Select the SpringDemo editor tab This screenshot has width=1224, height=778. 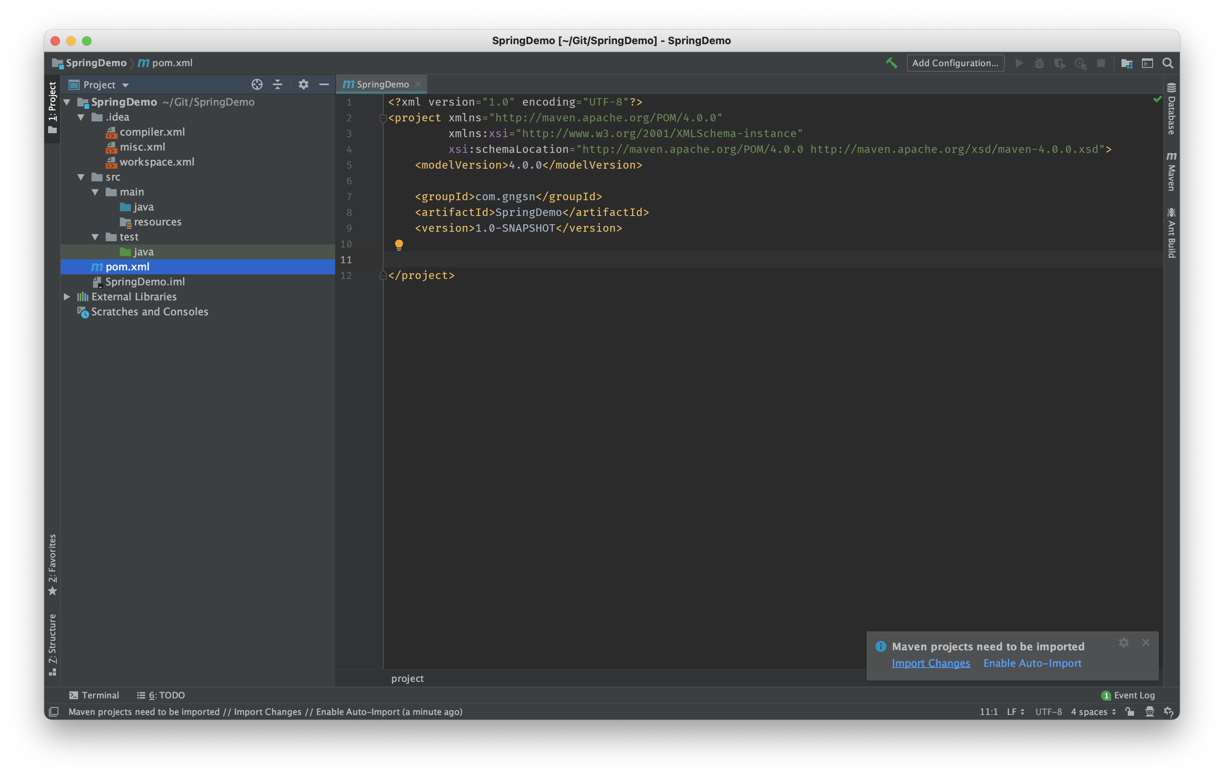(381, 84)
